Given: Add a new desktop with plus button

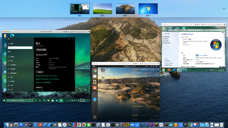Looking at the screenshot, I should tap(224, 9).
